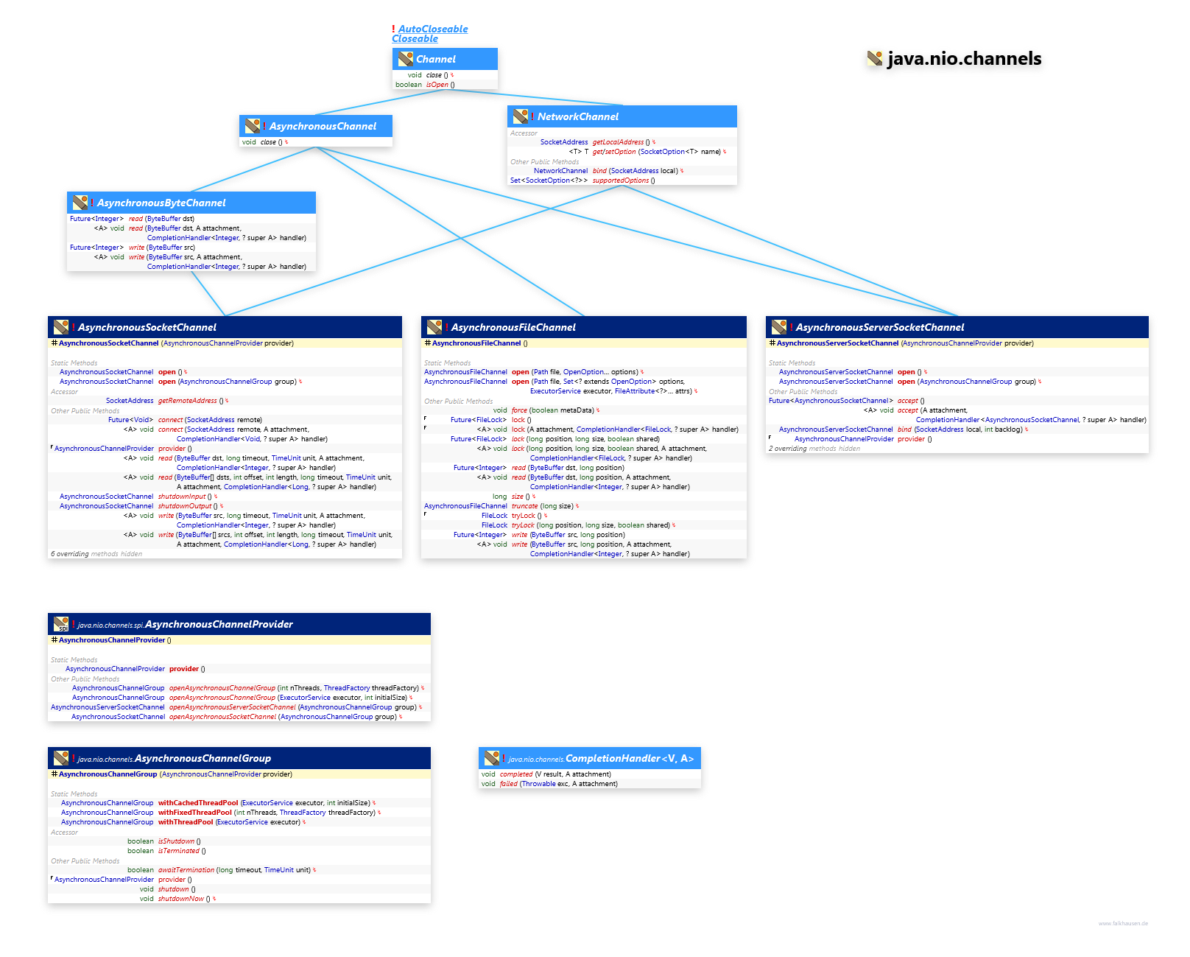
Task: Select the getRemoteAddress method
Action: click(187, 401)
